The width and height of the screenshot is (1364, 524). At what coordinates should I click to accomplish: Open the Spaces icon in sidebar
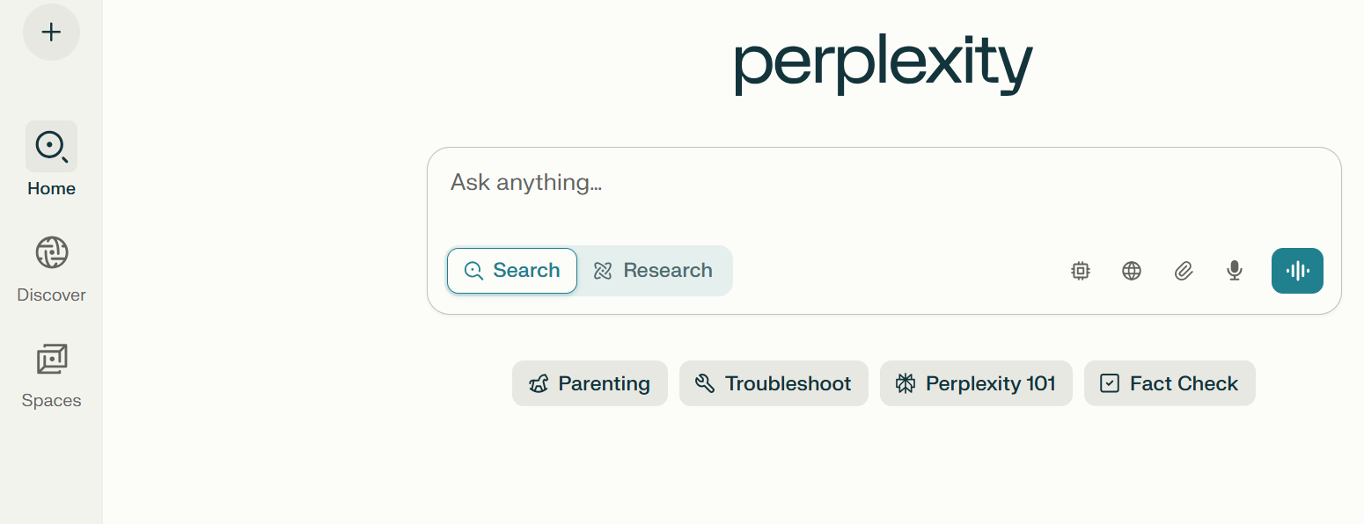point(51,359)
